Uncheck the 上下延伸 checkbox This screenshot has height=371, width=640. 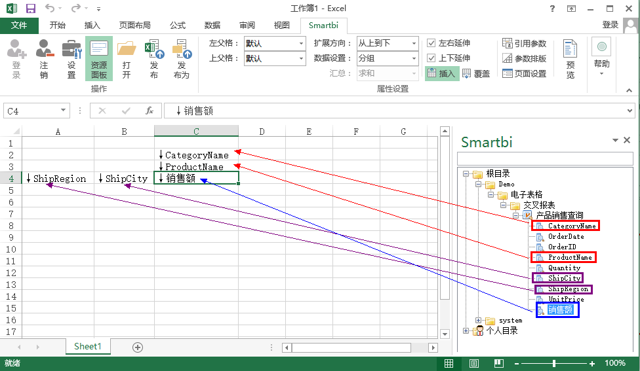point(431,58)
